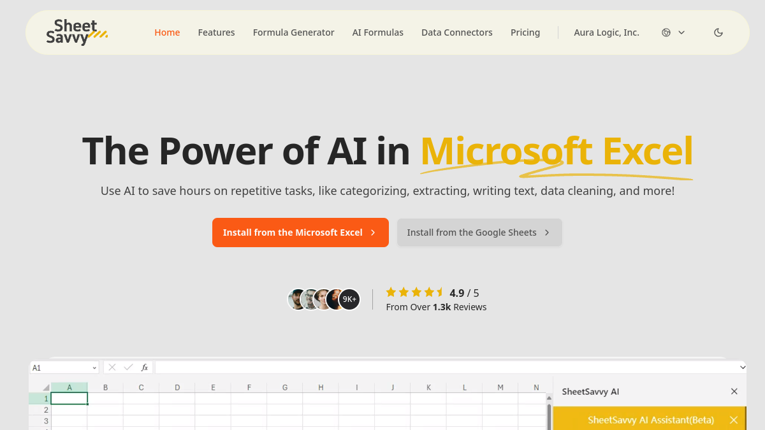Screen dimensions: 765x430
Task: Select column M header
Action: (500, 387)
